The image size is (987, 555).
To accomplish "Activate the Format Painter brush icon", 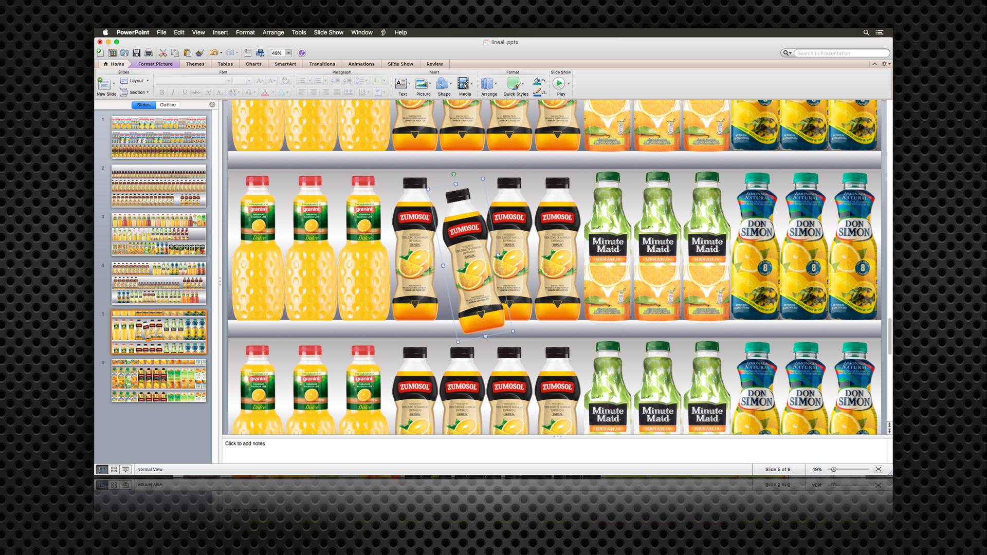I will pos(199,53).
